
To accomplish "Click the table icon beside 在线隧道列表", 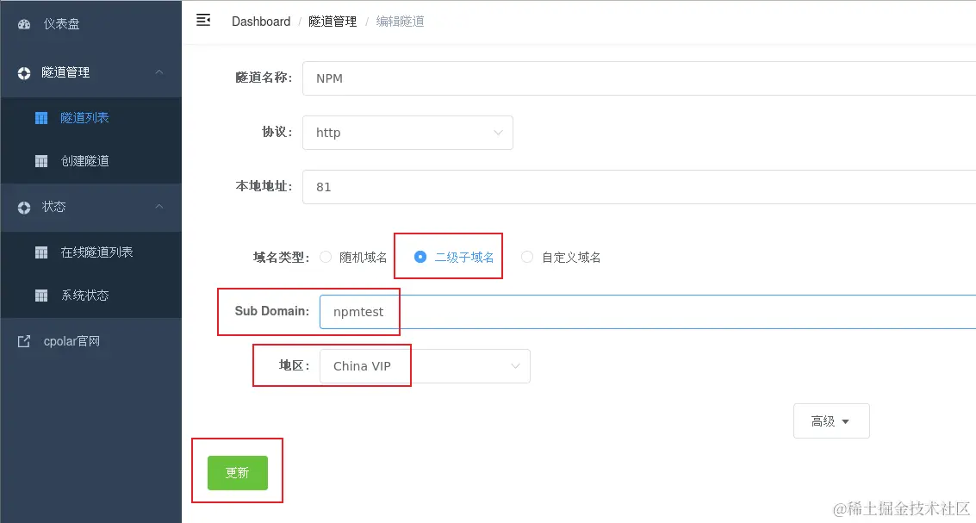I will [41, 252].
